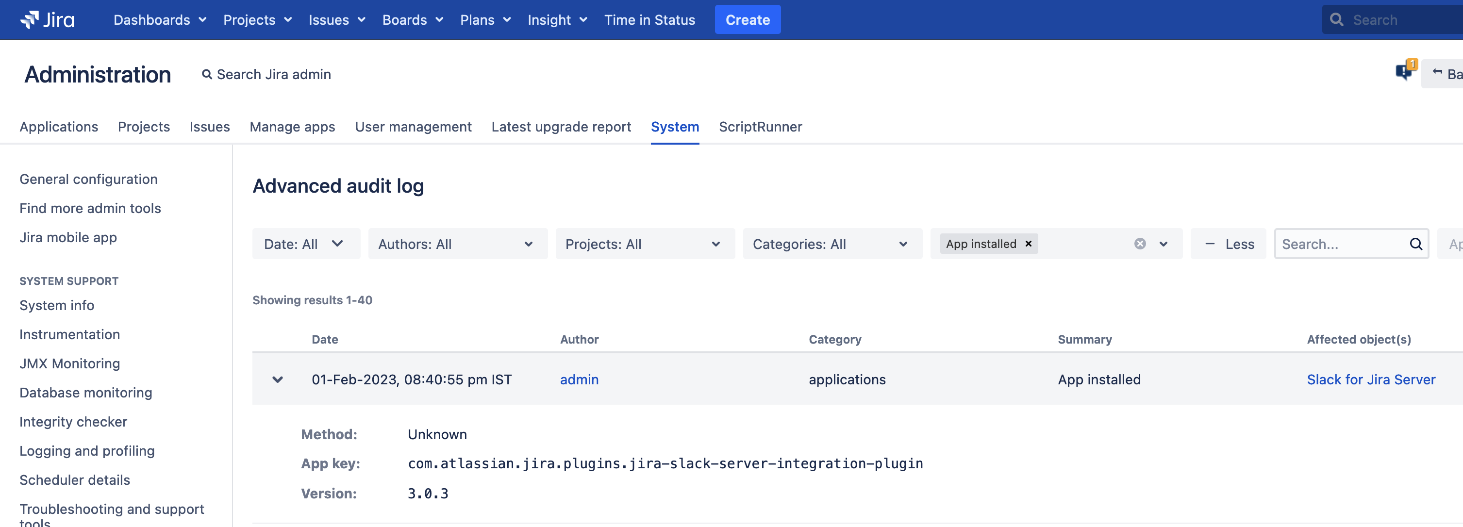Open the Slack for Jira Server link
The width and height of the screenshot is (1463, 527).
[1370, 379]
